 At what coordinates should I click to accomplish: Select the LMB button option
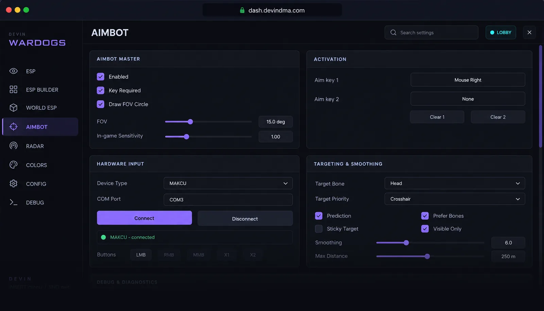coord(141,255)
